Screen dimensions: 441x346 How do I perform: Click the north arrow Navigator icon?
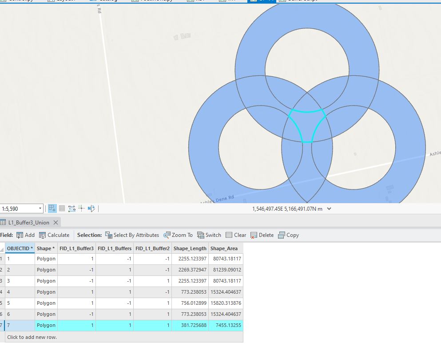91,208
